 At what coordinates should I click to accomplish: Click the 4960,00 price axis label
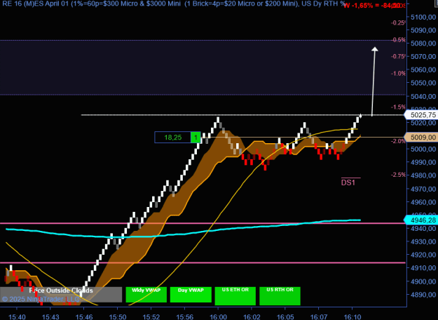click(423, 202)
